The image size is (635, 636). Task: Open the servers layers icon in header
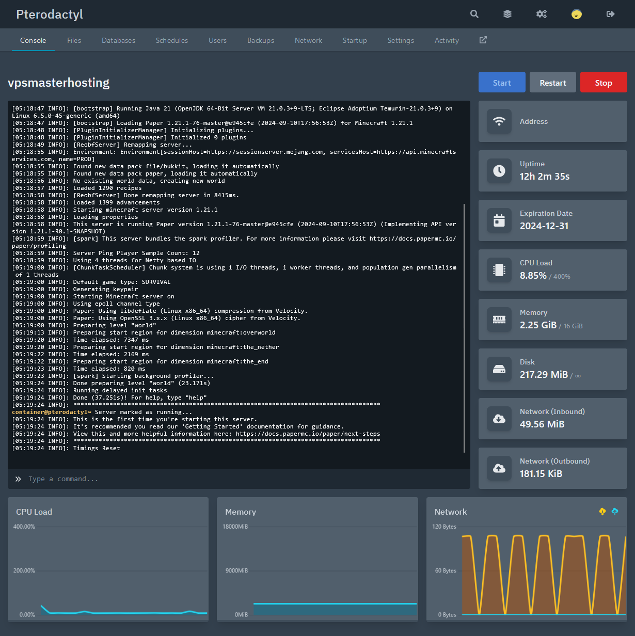[507, 14]
